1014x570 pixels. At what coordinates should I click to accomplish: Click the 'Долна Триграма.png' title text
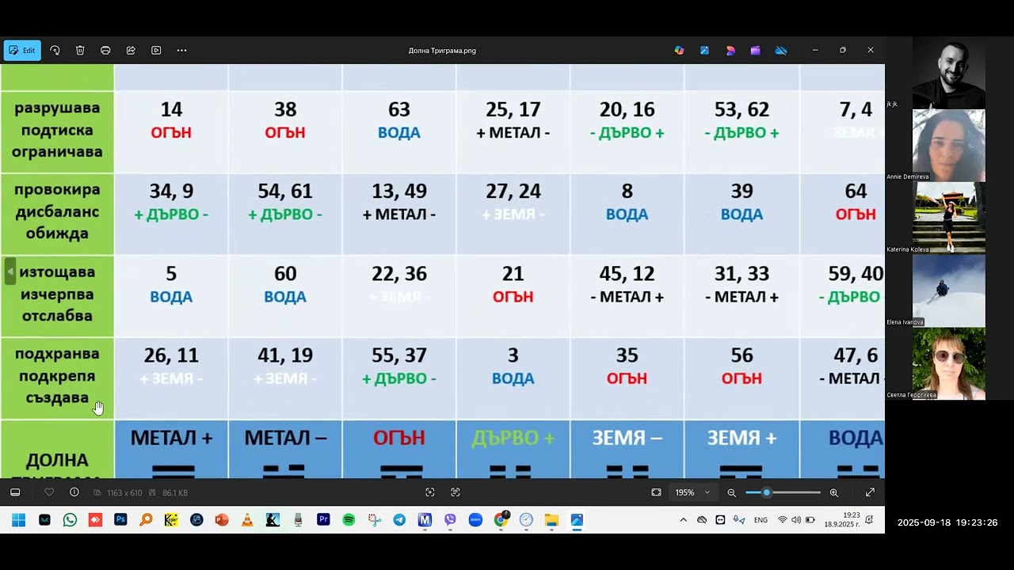pyautogui.click(x=442, y=51)
